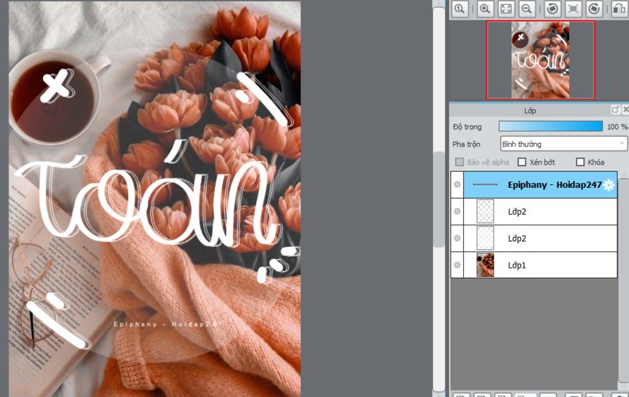Click the navigator preview thumbnail
This screenshot has width=629, height=397.
click(541, 60)
